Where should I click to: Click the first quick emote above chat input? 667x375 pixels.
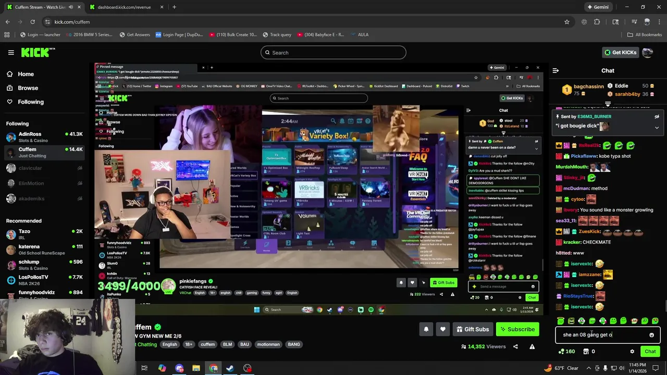tap(561, 321)
